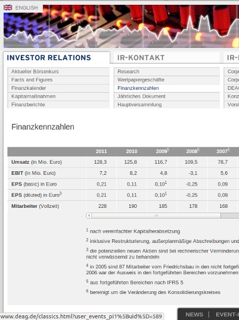Click the NEWS link in footer bar
The image size is (239, 320).
click(x=194, y=315)
